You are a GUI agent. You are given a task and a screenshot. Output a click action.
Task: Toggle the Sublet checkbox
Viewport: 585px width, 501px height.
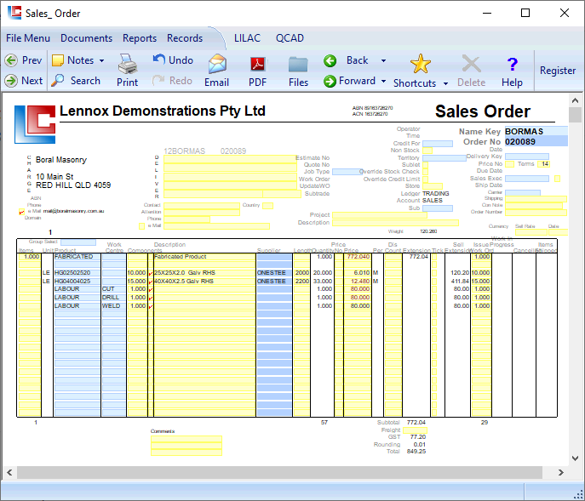click(x=425, y=165)
